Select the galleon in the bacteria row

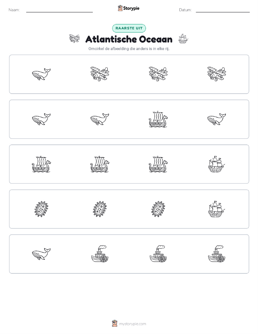click(217, 209)
